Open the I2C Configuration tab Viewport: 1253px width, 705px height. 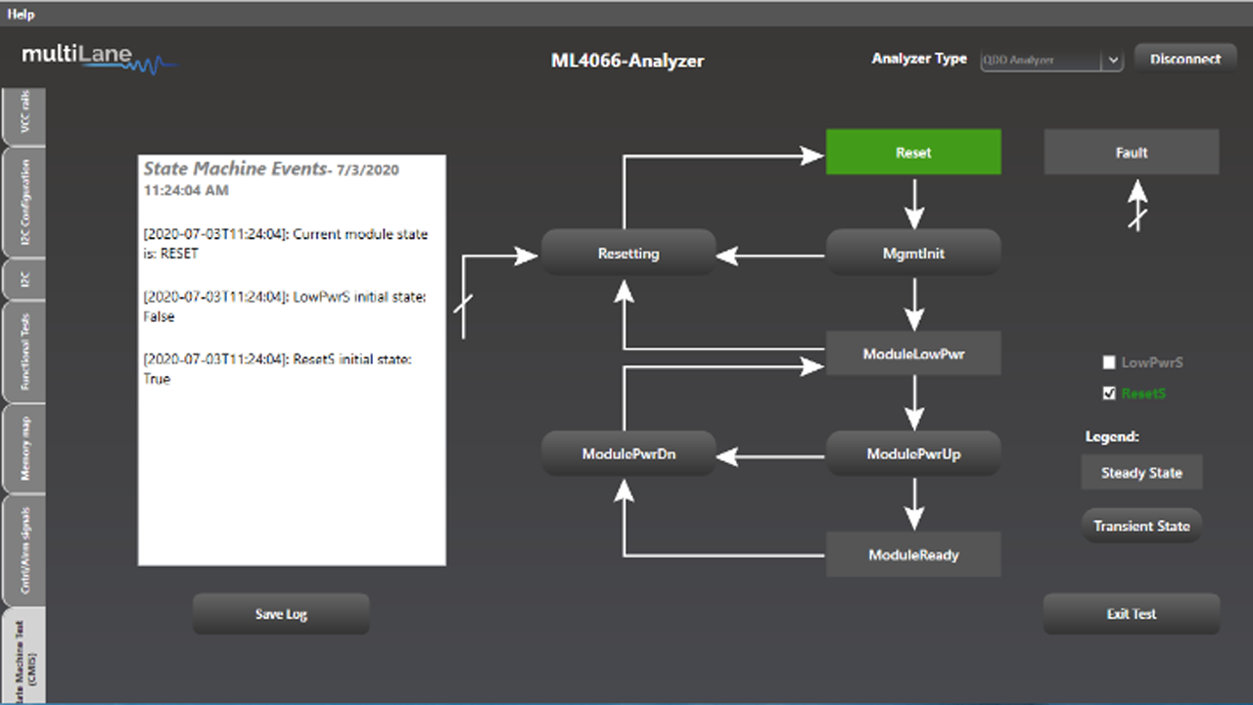23,203
